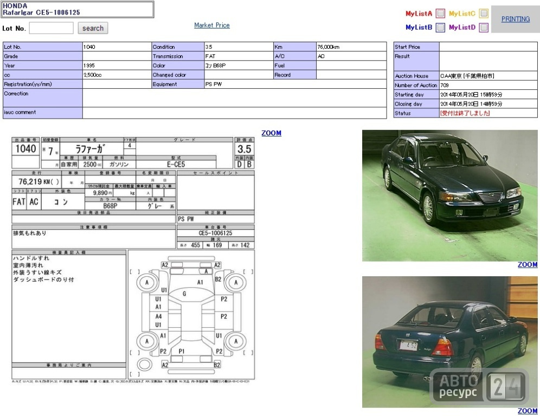
Task: Tick the MyListC checkbox
Action: coord(484,14)
